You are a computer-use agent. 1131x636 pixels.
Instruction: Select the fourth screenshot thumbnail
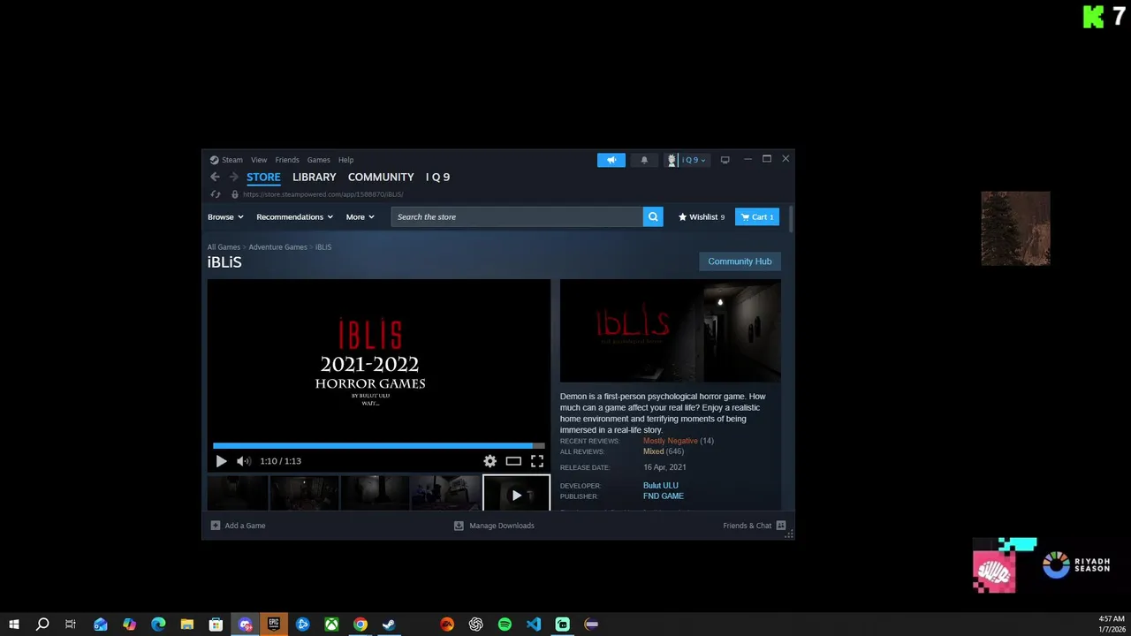point(446,494)
